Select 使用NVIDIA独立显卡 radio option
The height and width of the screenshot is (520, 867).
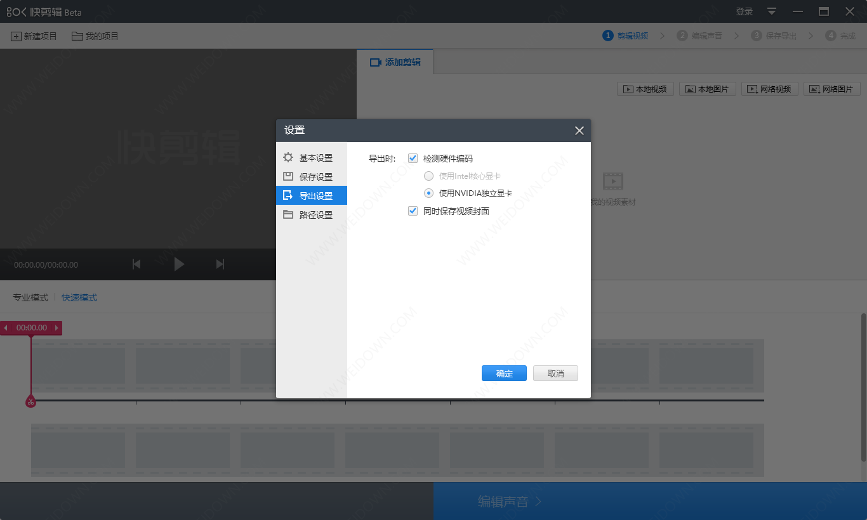point(429,193)
